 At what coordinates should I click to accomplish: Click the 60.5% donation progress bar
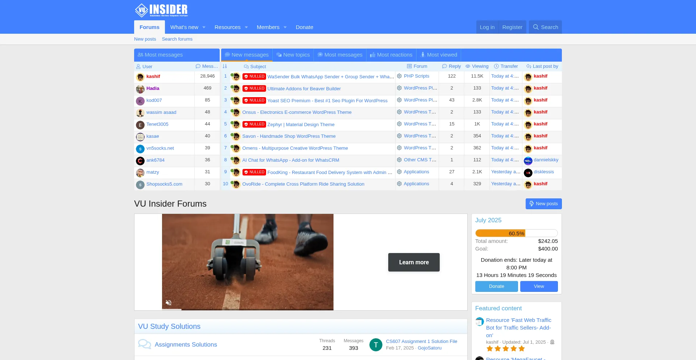[516, 233]
